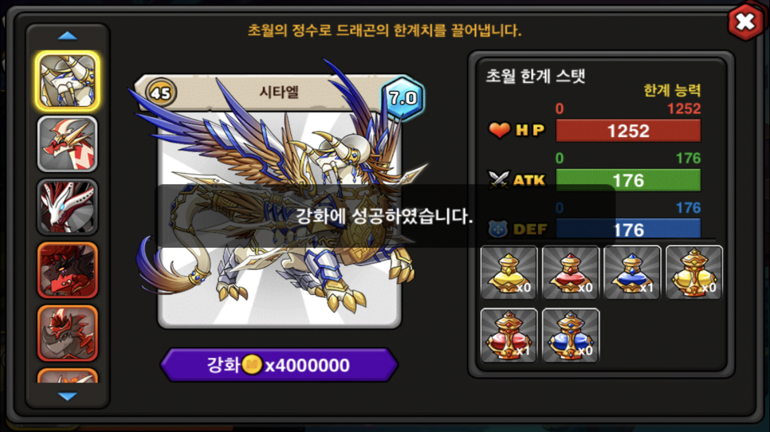This screenshot has height=432, width=770.
Task: Click the gold coin icon on 강화 button
Action: pos(252,365)
